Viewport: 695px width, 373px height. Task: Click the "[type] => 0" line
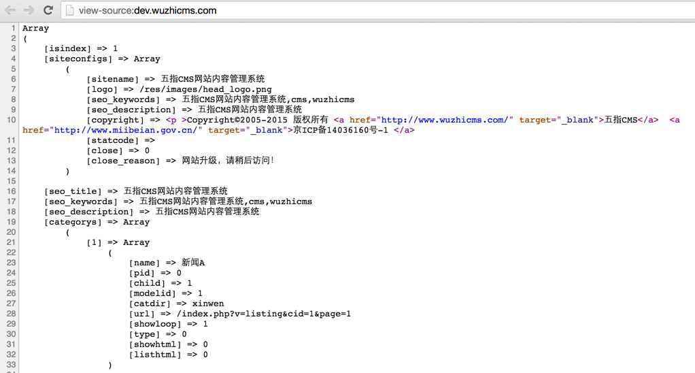(x=158, y=334)
